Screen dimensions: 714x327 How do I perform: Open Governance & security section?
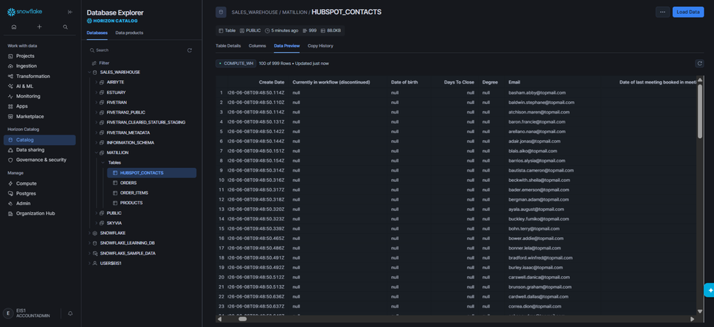[x=40, y=160]
